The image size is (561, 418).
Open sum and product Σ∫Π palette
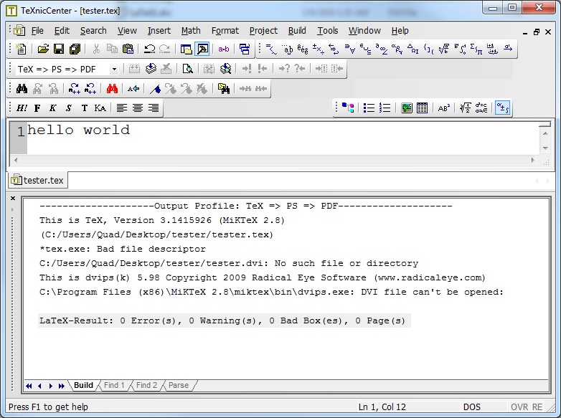[476, 49]
